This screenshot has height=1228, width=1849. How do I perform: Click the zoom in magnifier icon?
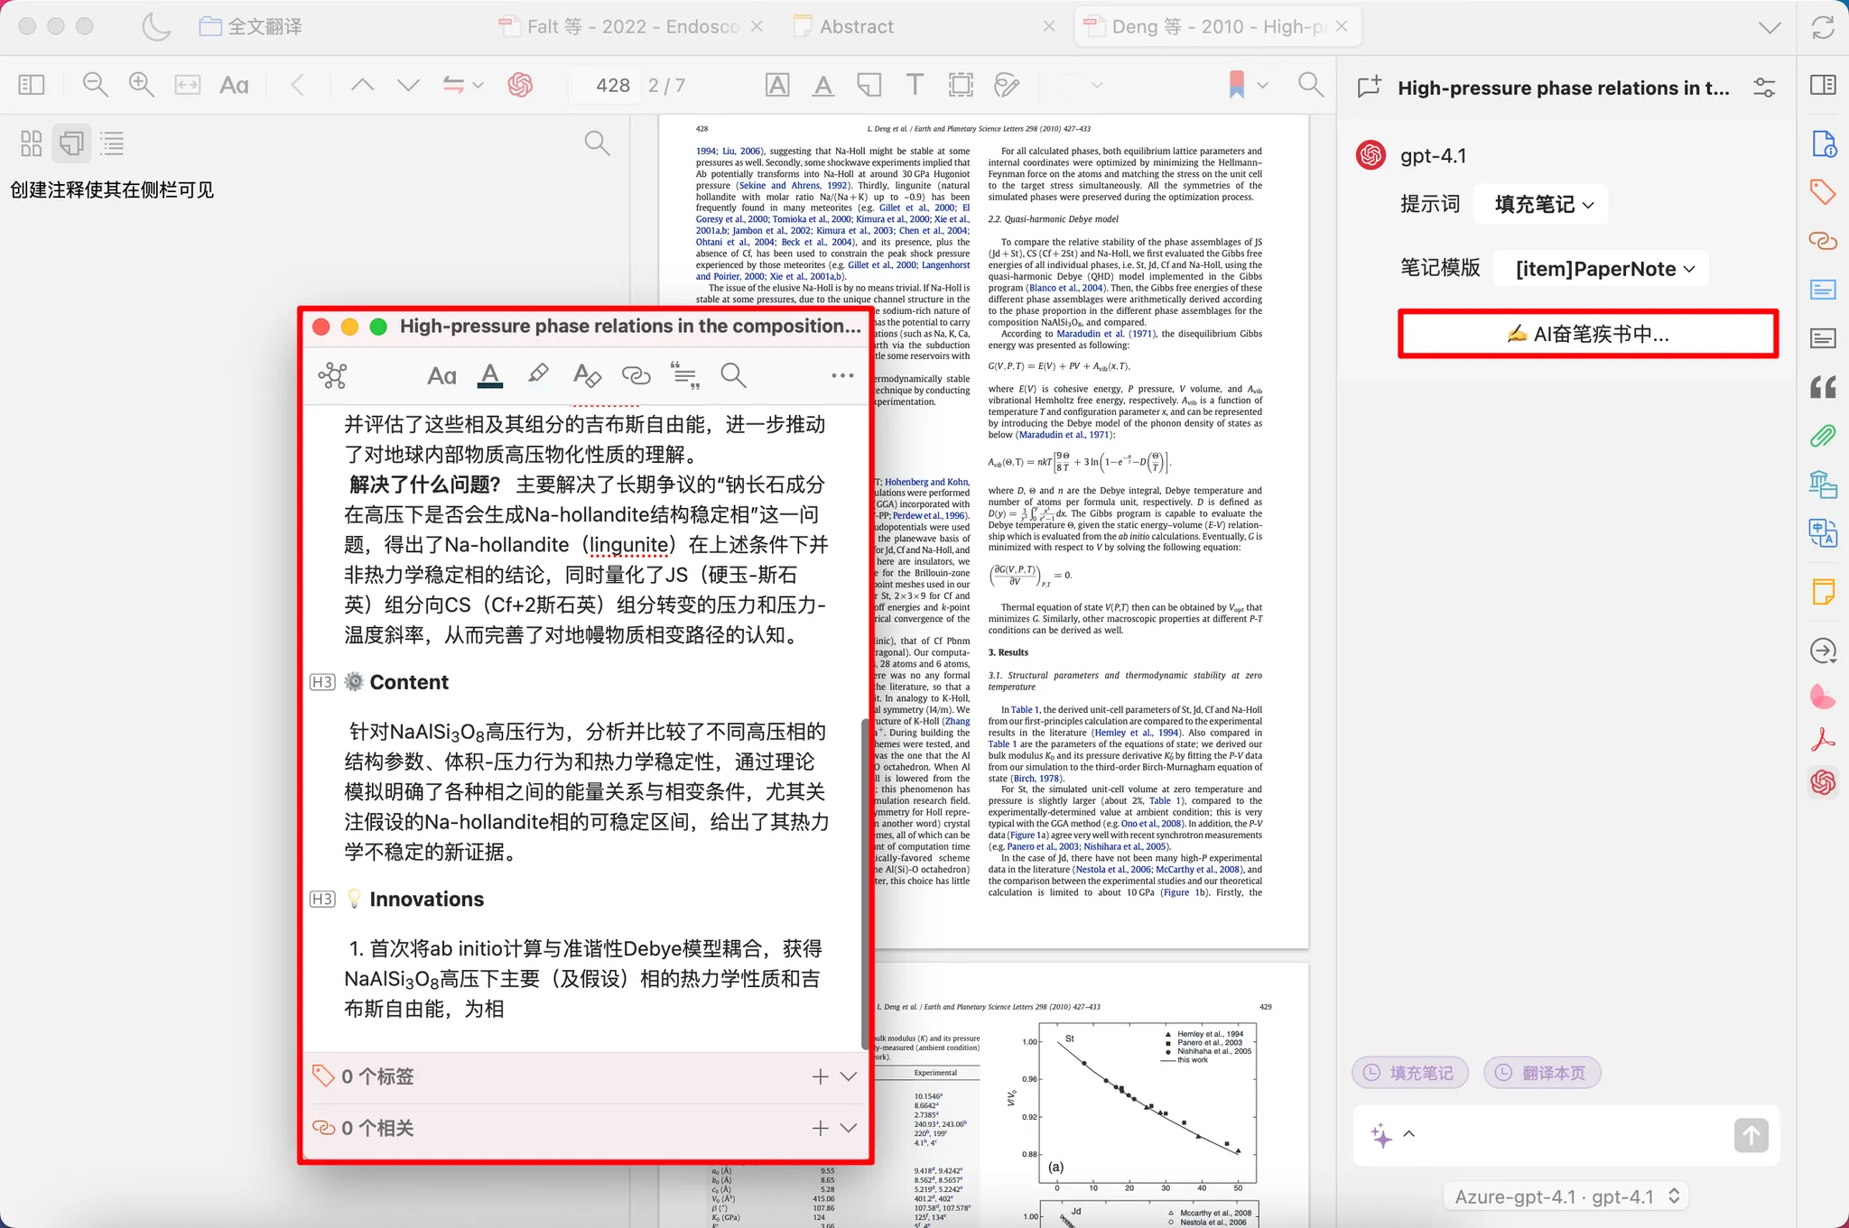(x=141, y=85)
